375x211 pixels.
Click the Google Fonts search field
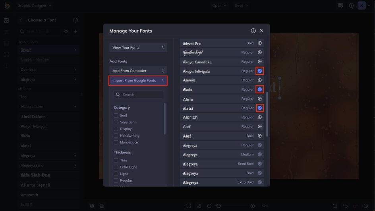tap(138, 95)
